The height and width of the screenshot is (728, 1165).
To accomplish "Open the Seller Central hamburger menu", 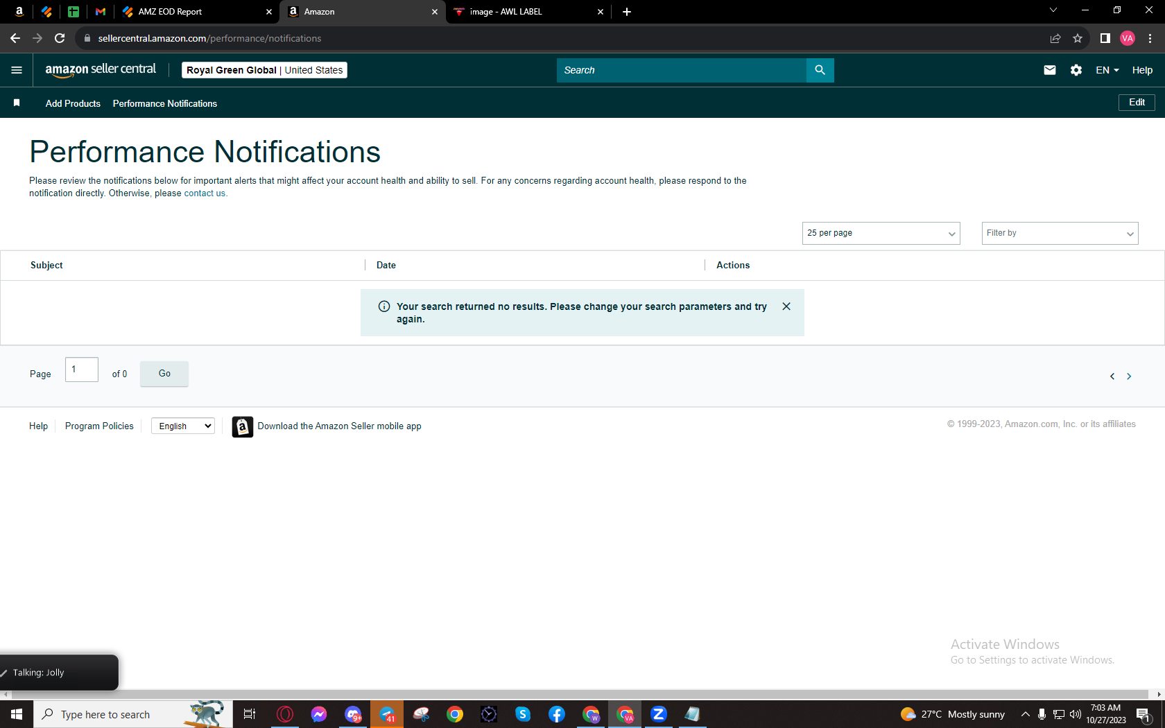I will (17, 70).
